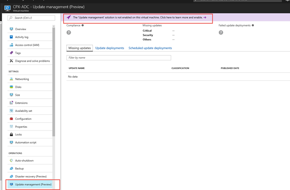Click the Security missing updates label
290x190 pixels.
pos(148,35)
